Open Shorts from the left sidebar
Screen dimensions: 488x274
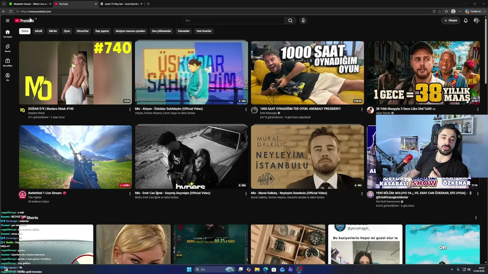click(x=7, y=48)
